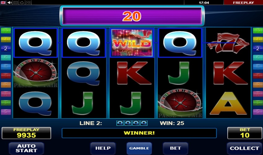Select the red line 1 indicator on left
This screenshot has height=155, width=263.
coord(6,76)
